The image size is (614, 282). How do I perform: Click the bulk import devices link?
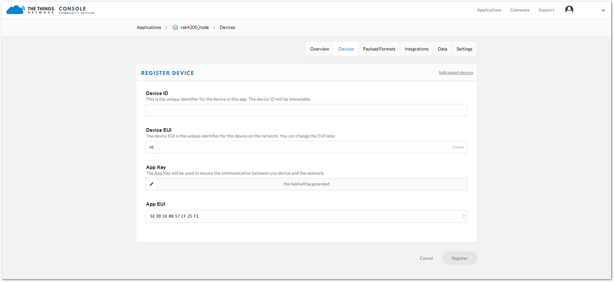click(x=456, y=73)
